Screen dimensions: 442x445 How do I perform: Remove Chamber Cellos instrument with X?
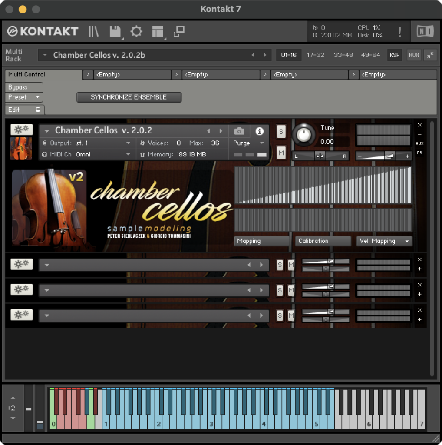(419, 125)
